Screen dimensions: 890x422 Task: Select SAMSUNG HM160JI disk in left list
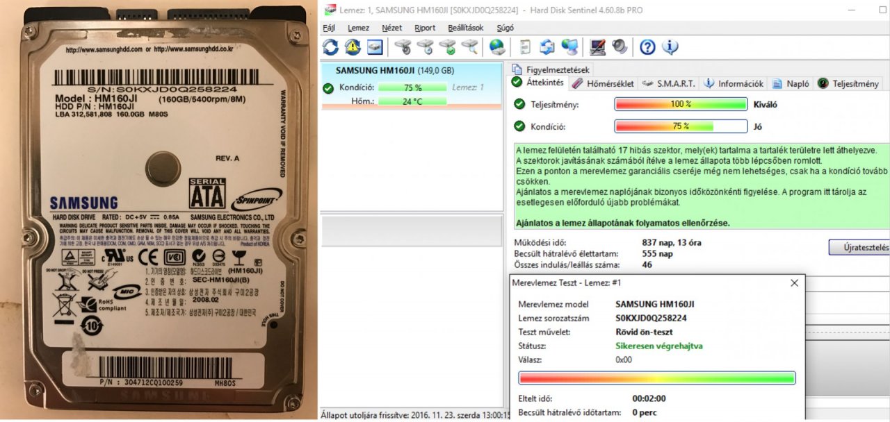(x=412, y=86)
